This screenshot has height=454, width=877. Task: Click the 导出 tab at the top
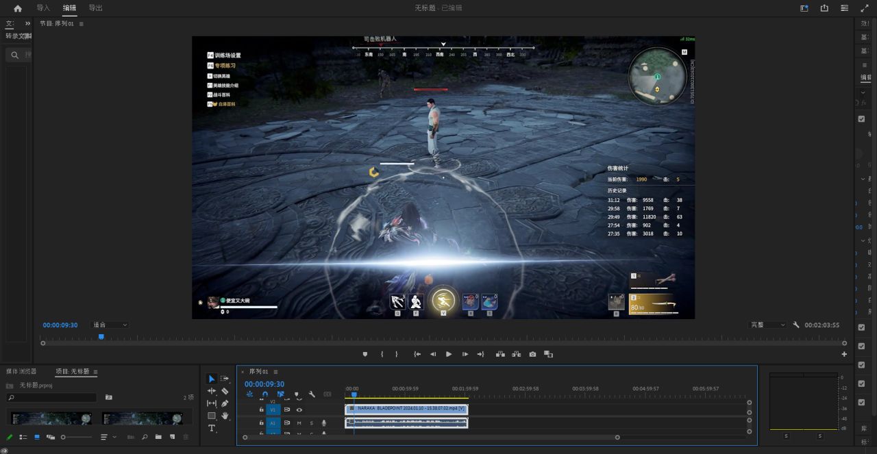(x=95, y=8)
